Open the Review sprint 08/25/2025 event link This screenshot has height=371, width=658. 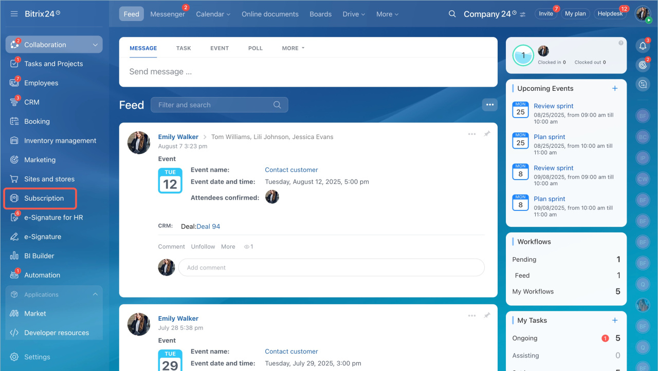point(554,106)
